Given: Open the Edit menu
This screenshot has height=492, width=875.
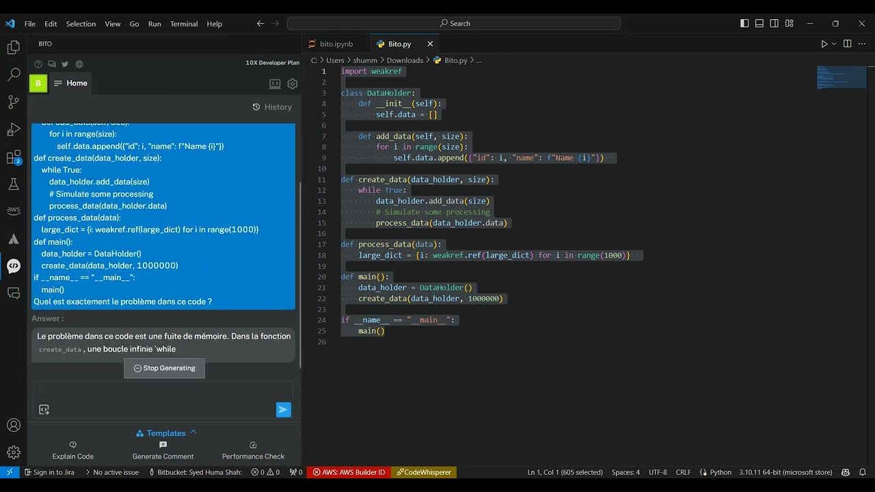Looking at the screenshot, I should (x=51, y=23).
